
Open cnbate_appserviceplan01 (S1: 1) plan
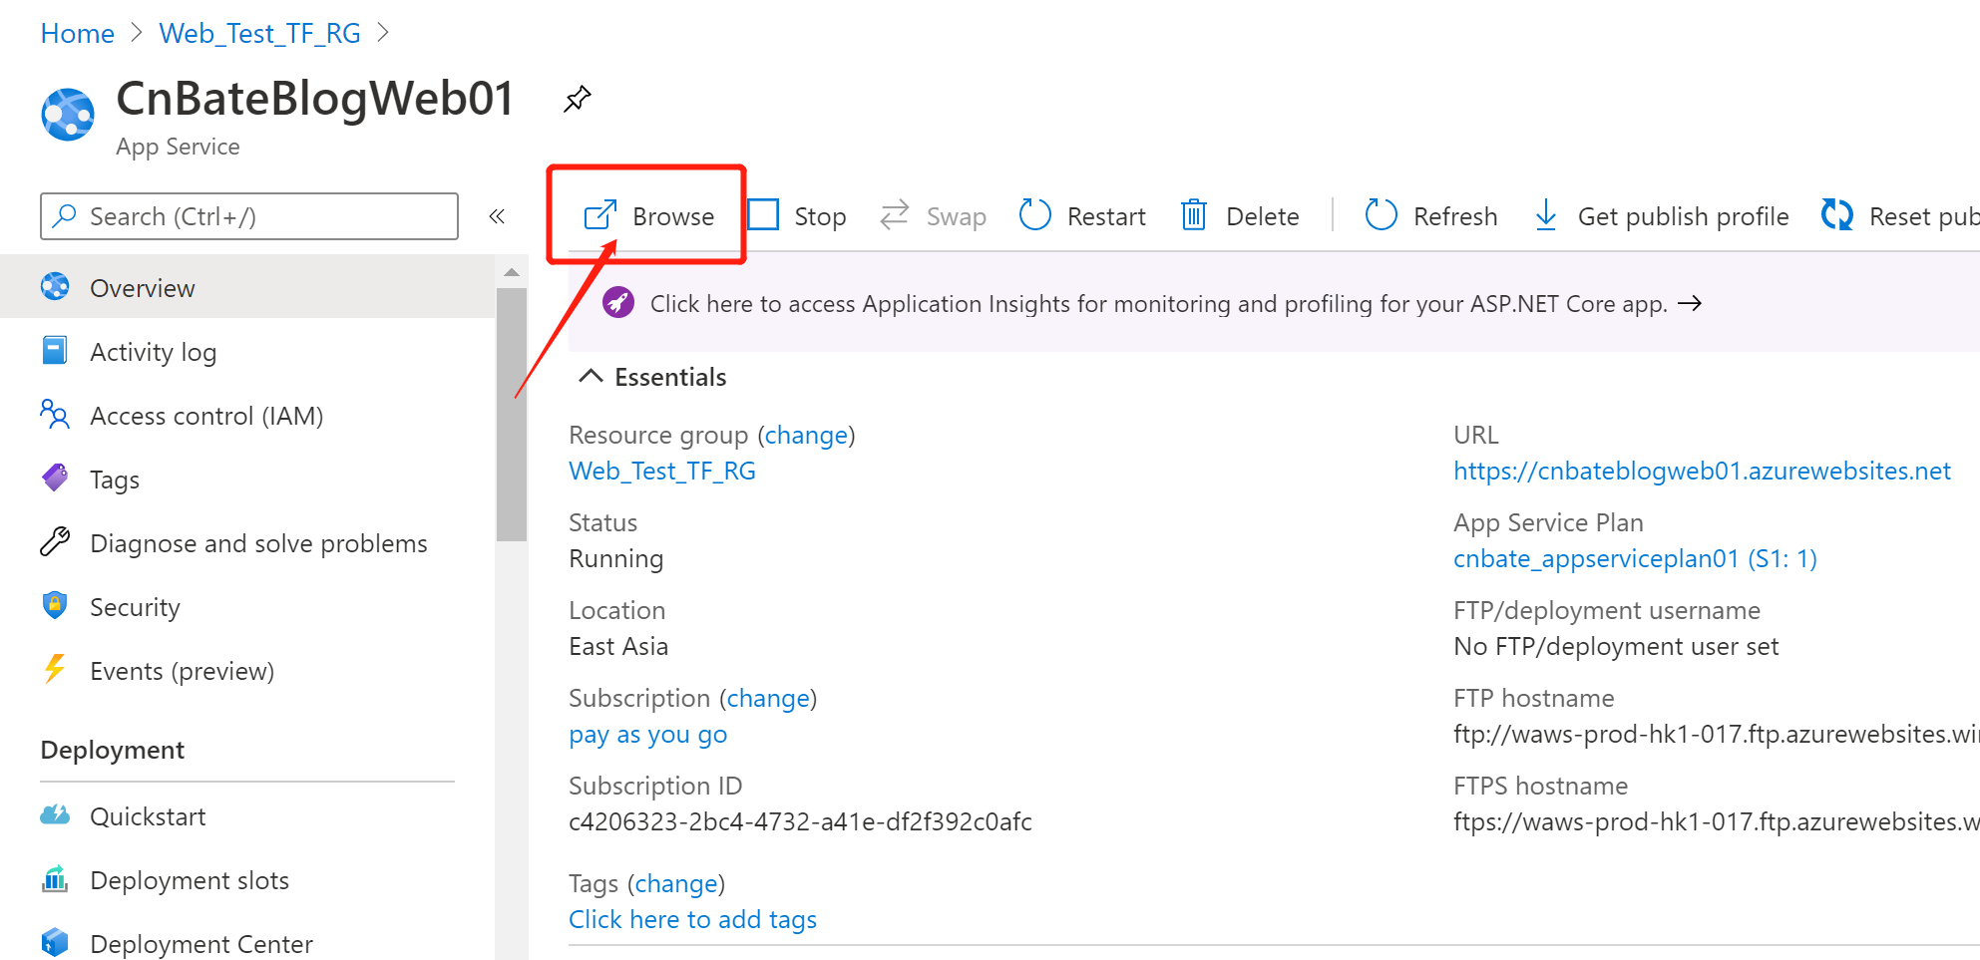(1635, 558)
